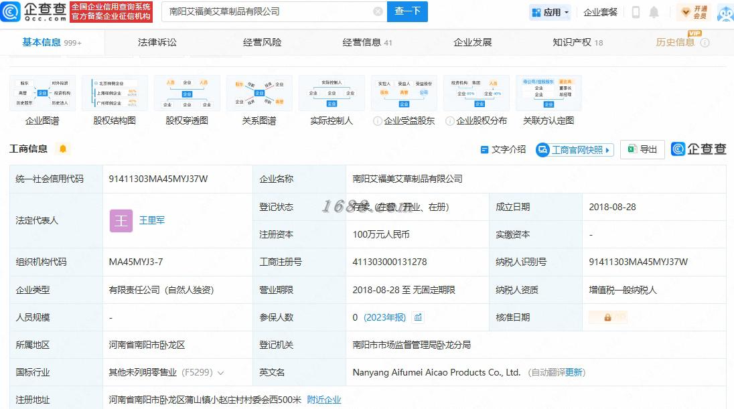734x409 pixels.
Task: Open the 王里军 legal representative link
Action: (151, 220)
